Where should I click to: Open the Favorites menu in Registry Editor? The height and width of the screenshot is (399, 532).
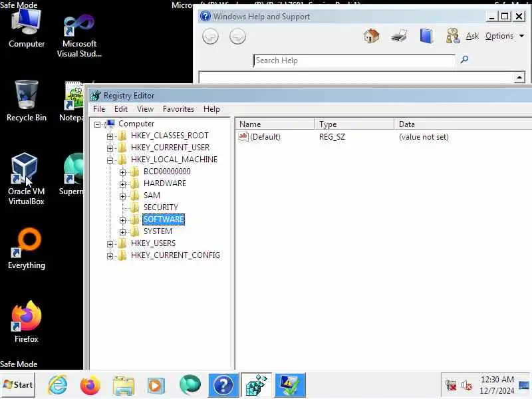(x=178, y=109)
